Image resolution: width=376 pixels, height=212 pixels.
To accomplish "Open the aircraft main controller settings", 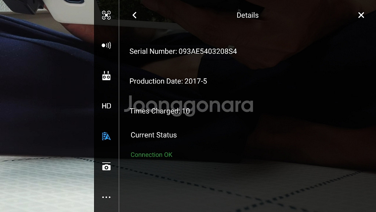I will pyautogui.click(x=106, y=15).
